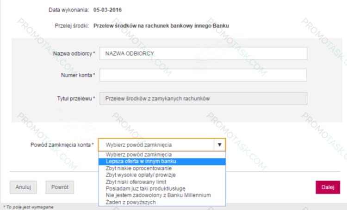The width and height of the screenshot is (347, 210).
Task: Open the Powód zamknięcia konta dropdown arrow
Action: click(219, 145)
